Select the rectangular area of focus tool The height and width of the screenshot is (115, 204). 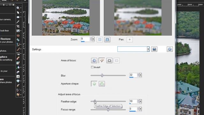pos(109,61)
